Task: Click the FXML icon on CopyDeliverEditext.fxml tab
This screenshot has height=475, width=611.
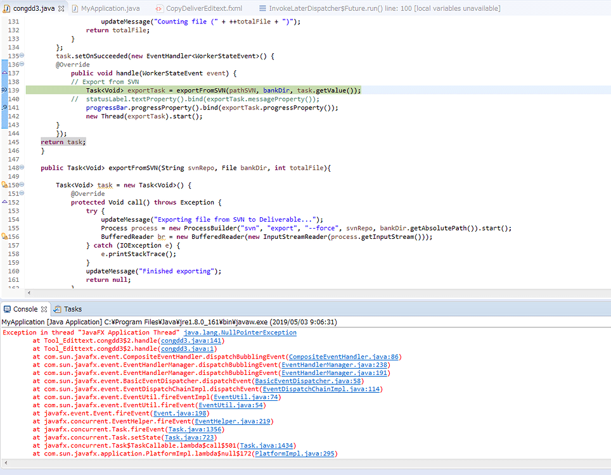Action: point(160,9)
